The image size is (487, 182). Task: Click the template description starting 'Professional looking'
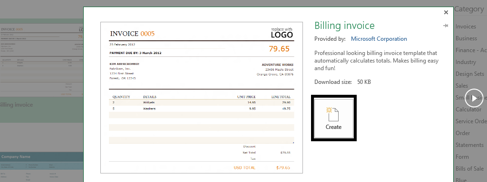[377, 61]
